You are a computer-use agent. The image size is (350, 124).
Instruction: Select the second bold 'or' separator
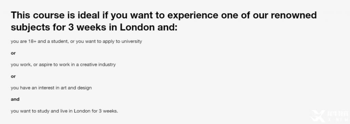[x=13, y=76]
